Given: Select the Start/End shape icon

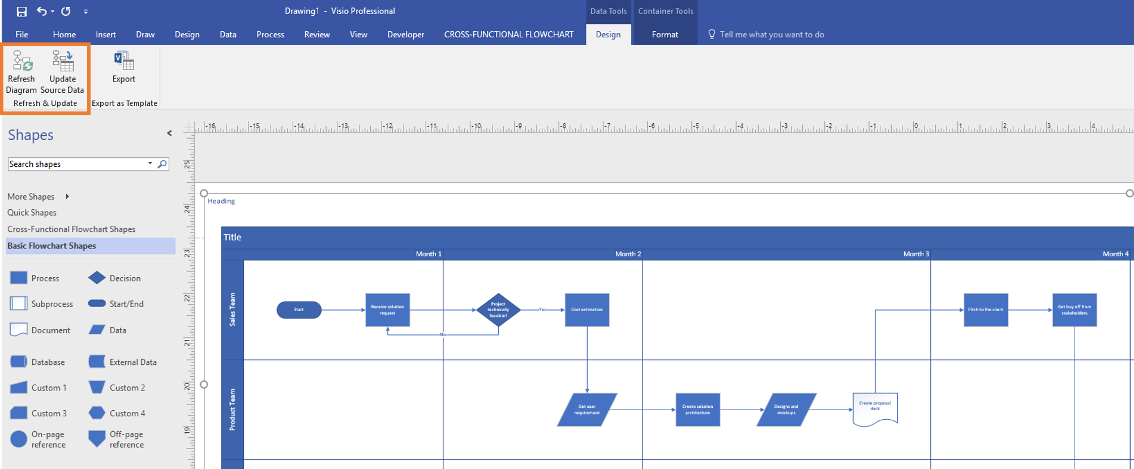Looking at the screenshot, I should pos(97,303).
